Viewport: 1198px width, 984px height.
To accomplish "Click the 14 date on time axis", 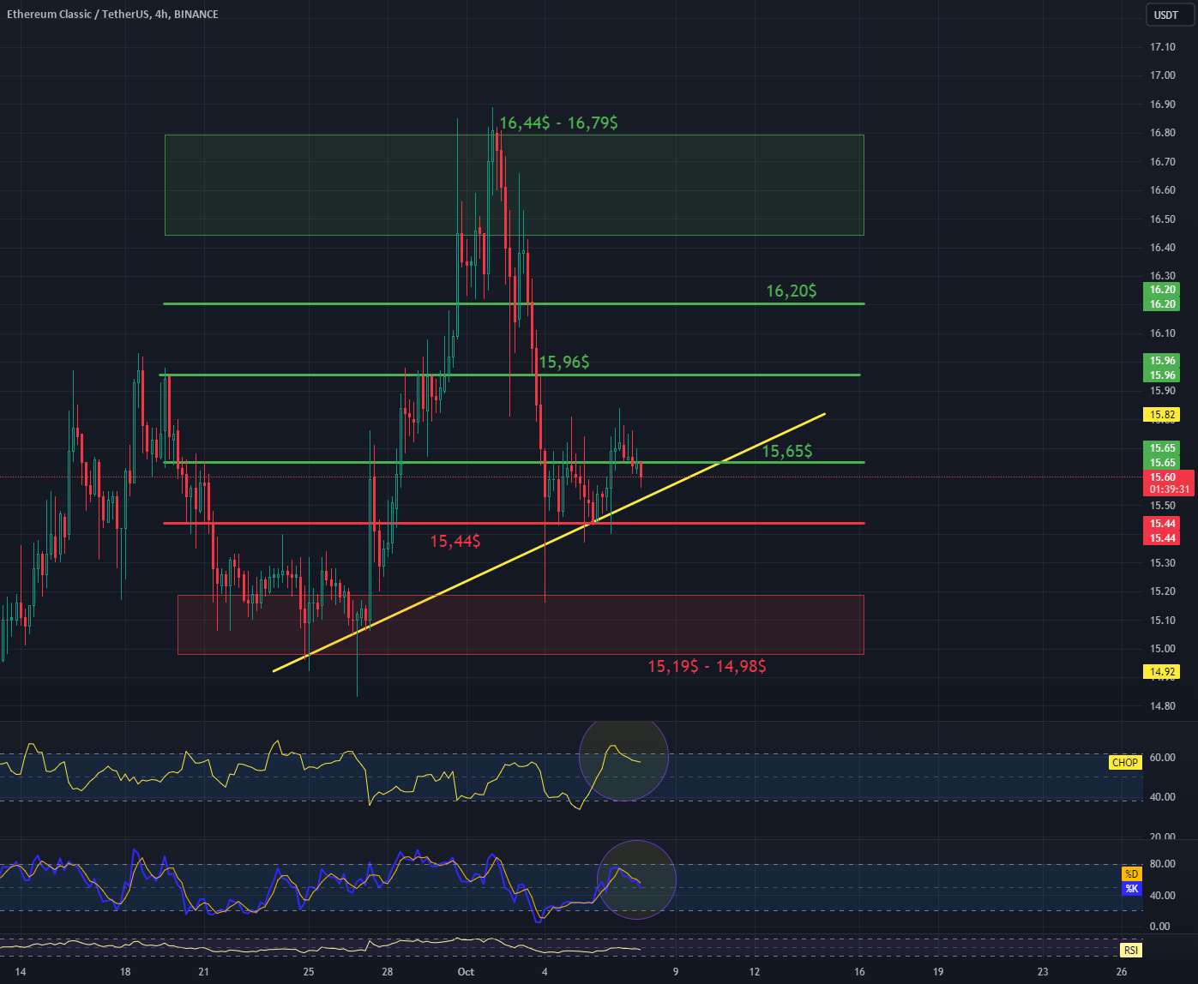I will click(x=21, y=972).
